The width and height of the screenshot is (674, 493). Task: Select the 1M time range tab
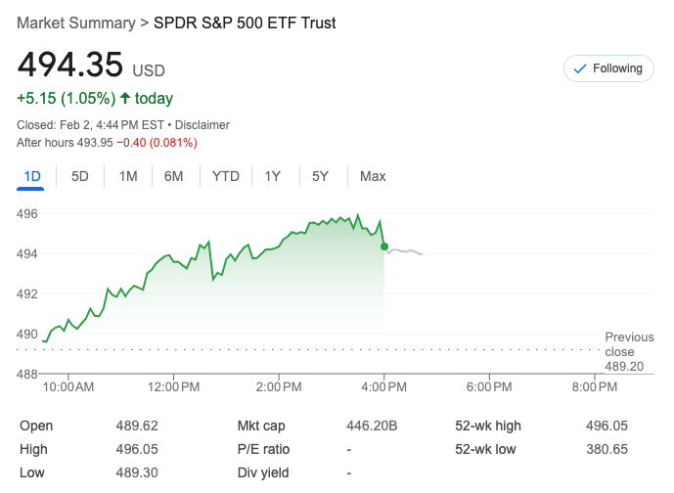[128, 176]
